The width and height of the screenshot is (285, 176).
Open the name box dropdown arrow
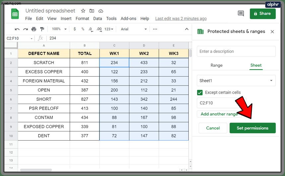(32, 39)
